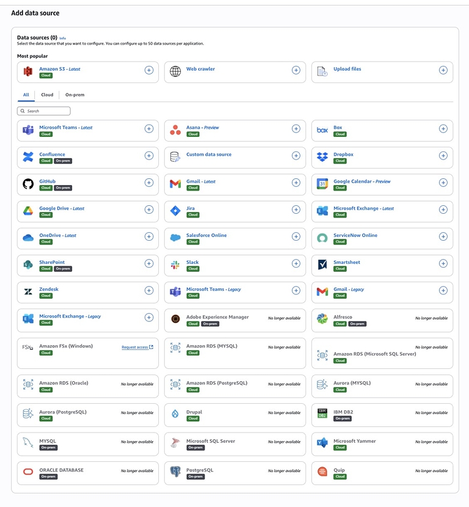Select the All tab

pyautogui.click(x=26, y=95)
